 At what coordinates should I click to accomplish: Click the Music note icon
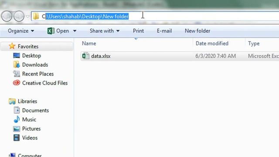click(x=17, y=119)
